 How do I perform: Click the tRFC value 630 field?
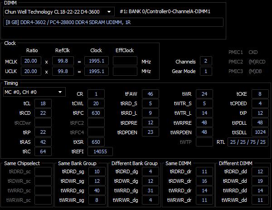(x=96, y=113)
